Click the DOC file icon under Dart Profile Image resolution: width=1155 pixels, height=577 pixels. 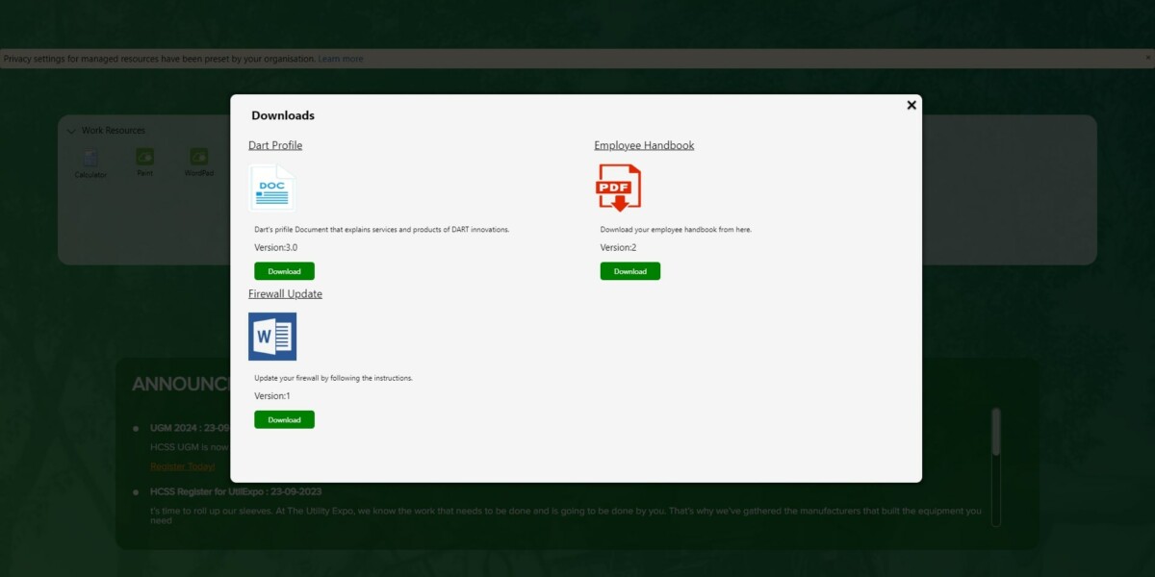272,188
